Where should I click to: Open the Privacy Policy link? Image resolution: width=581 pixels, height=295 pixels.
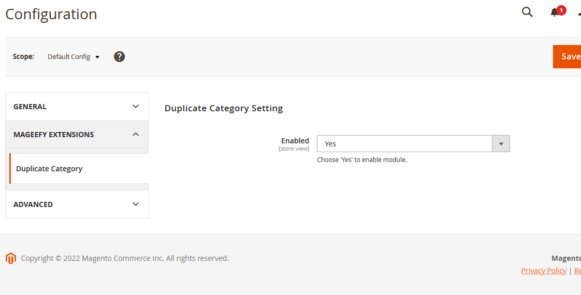pos(544,271)
